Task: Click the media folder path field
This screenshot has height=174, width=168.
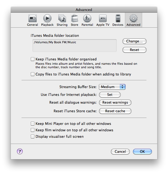Action: click(75, 45)
